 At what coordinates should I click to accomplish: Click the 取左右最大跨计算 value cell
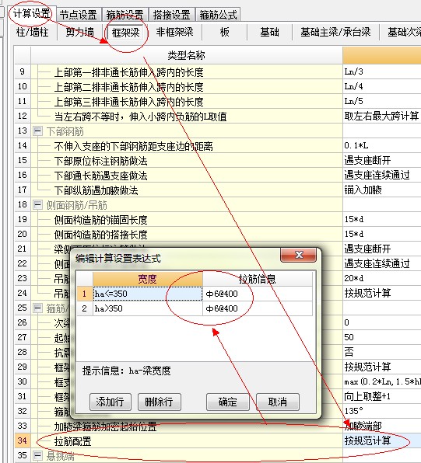pos(382,116)
